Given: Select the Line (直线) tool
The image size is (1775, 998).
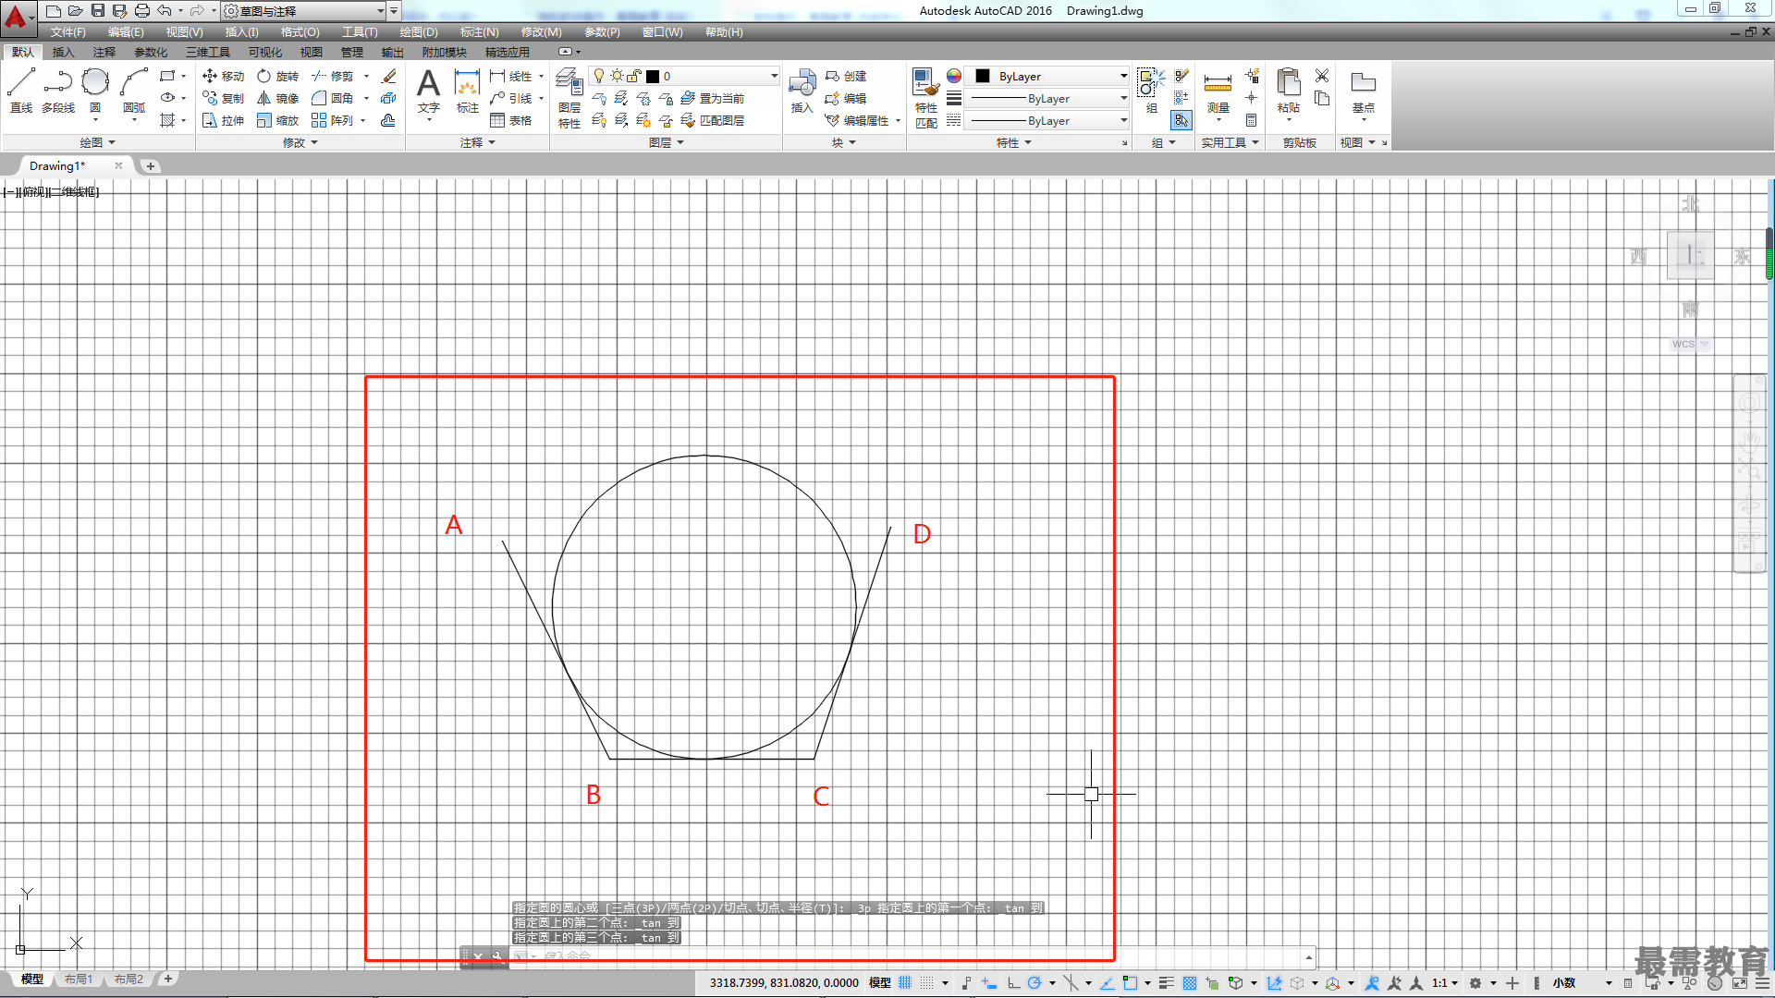Looking at the screenshot, I should point(21,91).
